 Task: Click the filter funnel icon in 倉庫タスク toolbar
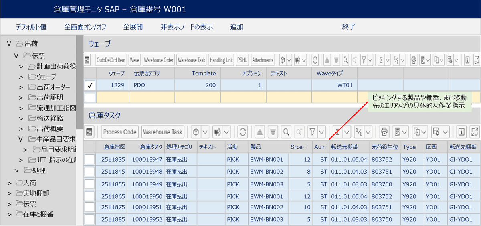[x=312, y=132]
